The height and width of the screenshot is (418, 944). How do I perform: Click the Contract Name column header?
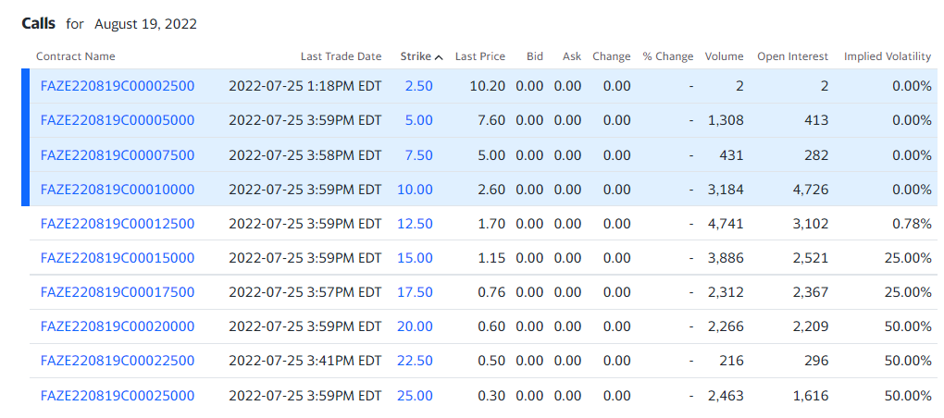(75, 56)
